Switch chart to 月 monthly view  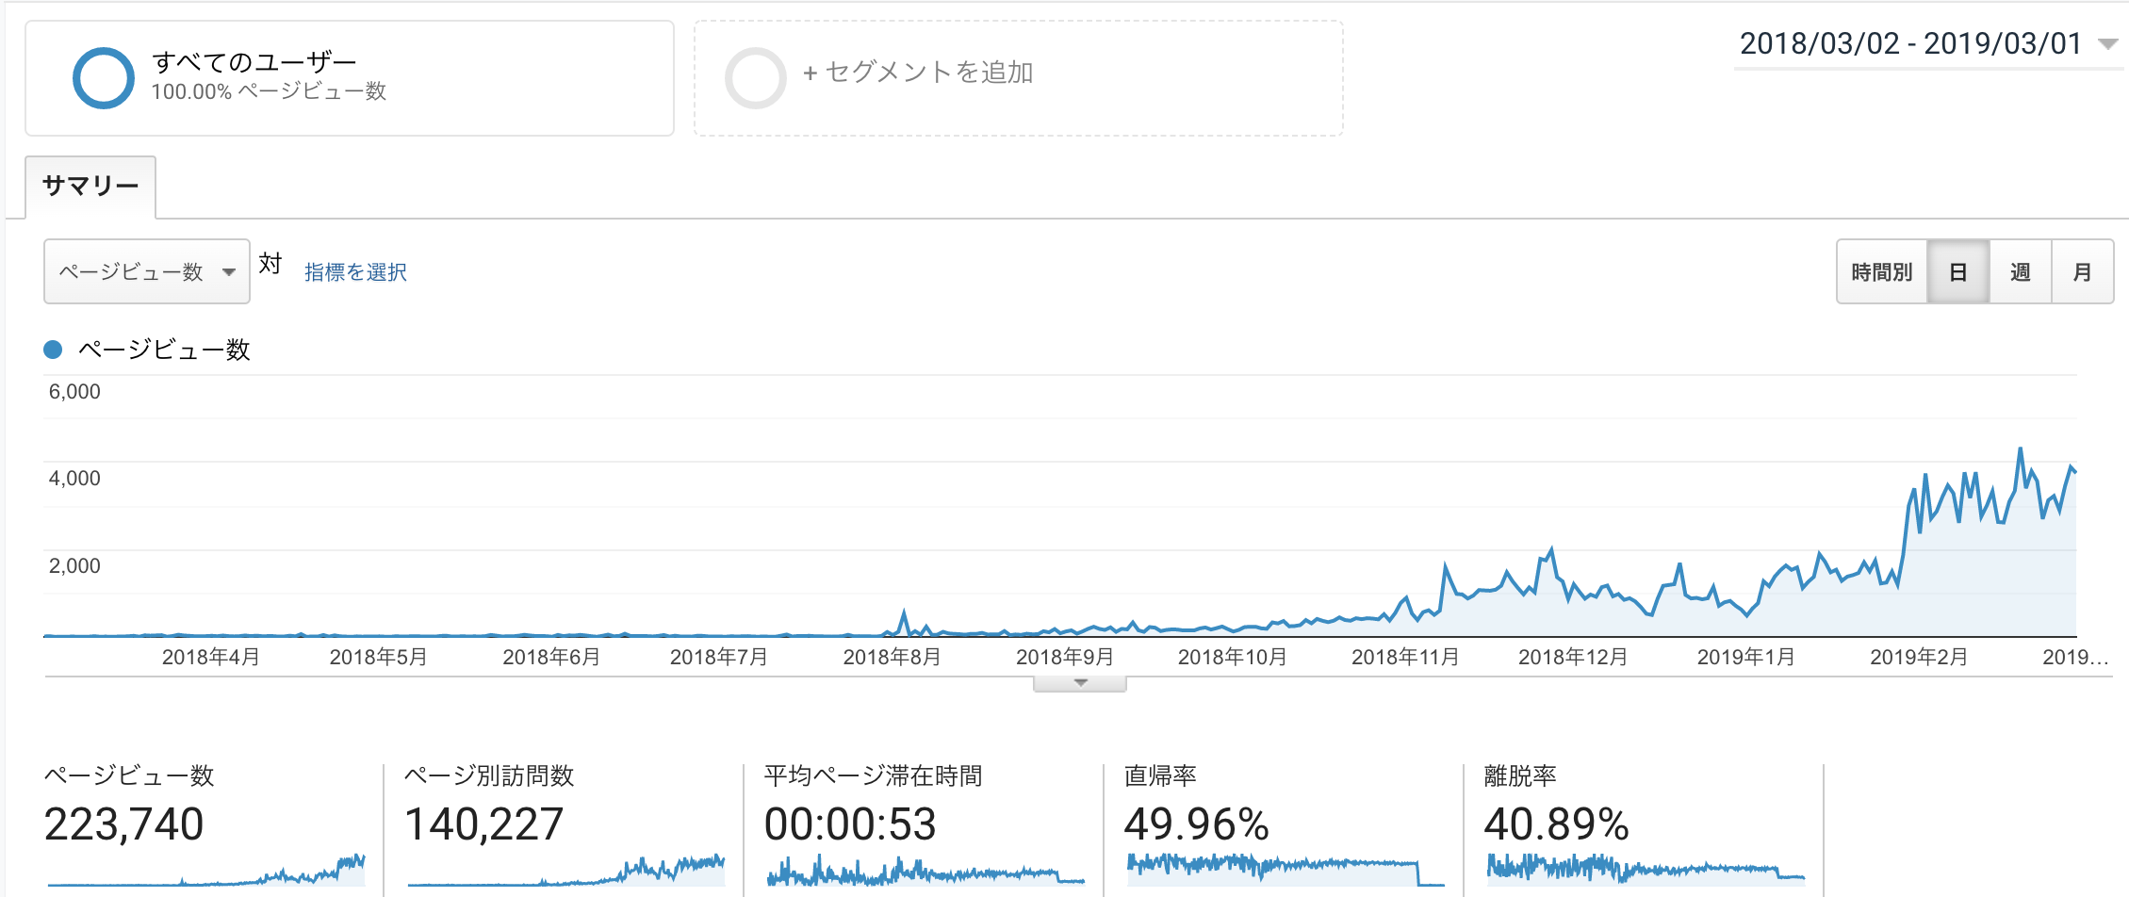coord(2082,272)
